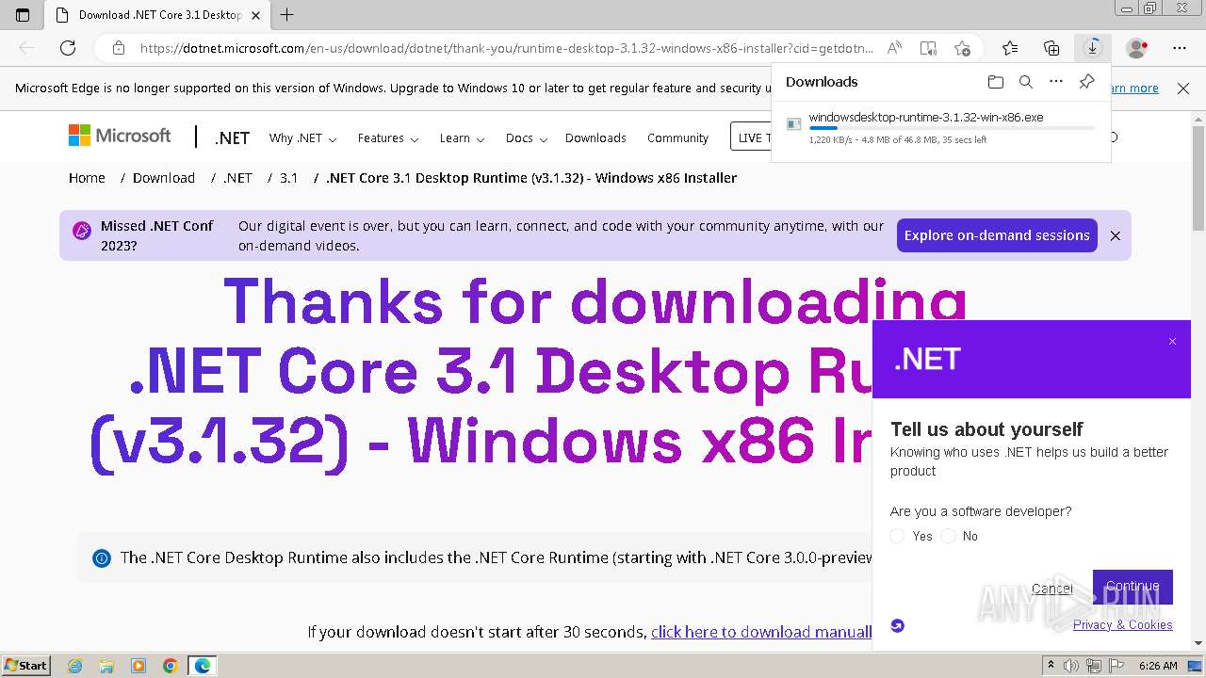Cancel the .NET survey
Image resolution: width=1206 pixels, height=678 pixels.
click(1051, 588)
